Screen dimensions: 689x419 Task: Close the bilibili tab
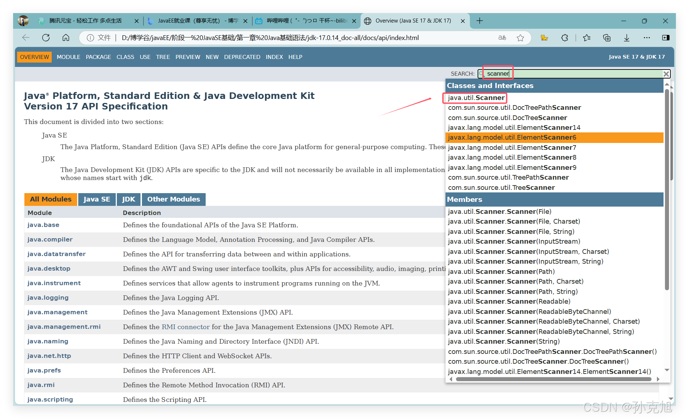coord(354,21)
